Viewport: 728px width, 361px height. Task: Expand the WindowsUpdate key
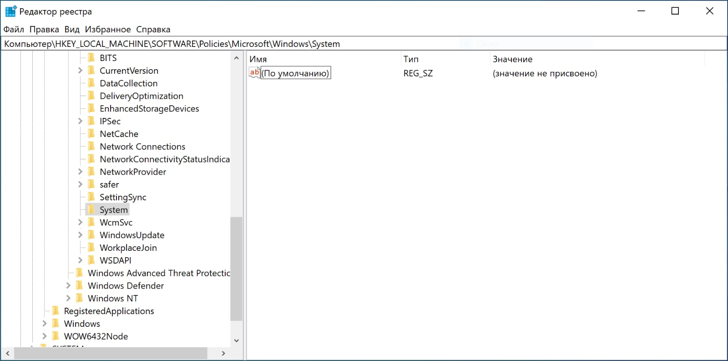(x=80, y=235)
